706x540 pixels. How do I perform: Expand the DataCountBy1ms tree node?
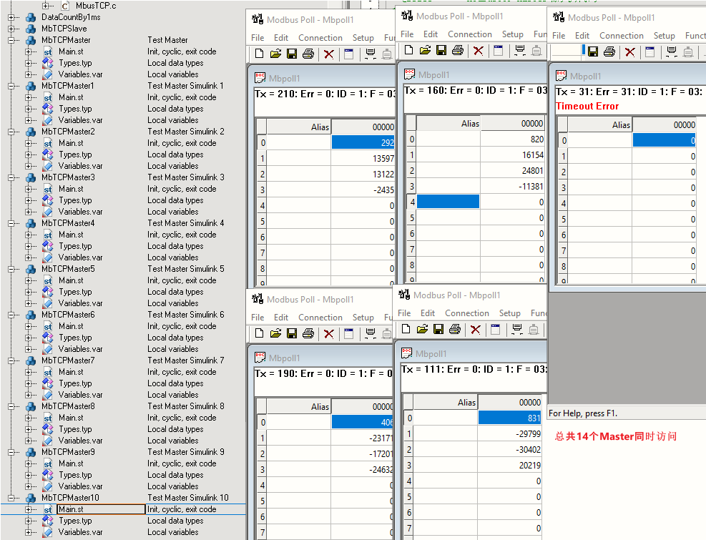pos(11,17)
